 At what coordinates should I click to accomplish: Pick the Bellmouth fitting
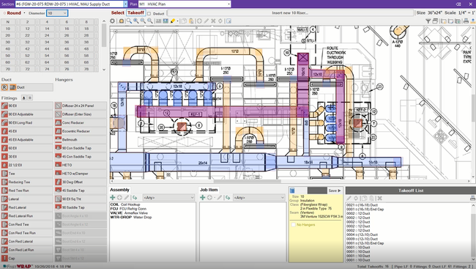tap(81, 140)
